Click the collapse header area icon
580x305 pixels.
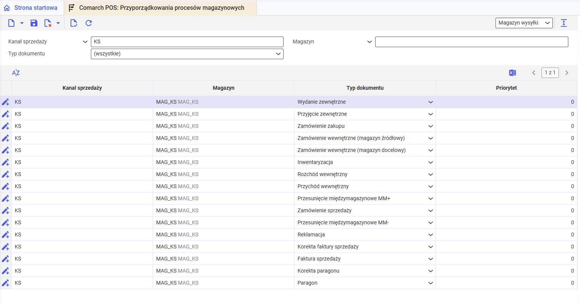(564, 23)
